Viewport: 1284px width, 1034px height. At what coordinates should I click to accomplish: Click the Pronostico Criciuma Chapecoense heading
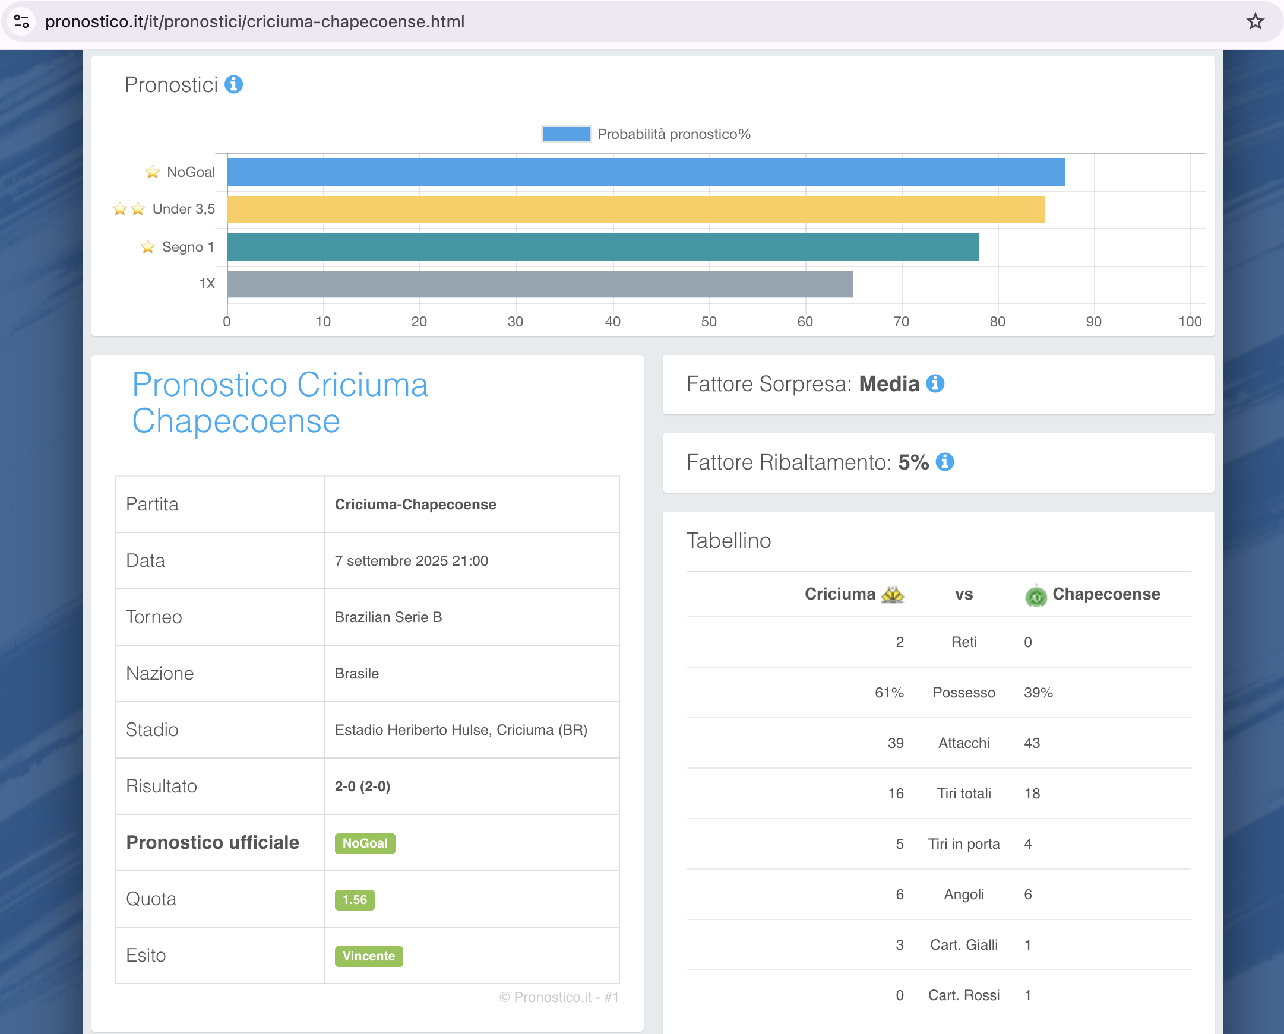280,402
